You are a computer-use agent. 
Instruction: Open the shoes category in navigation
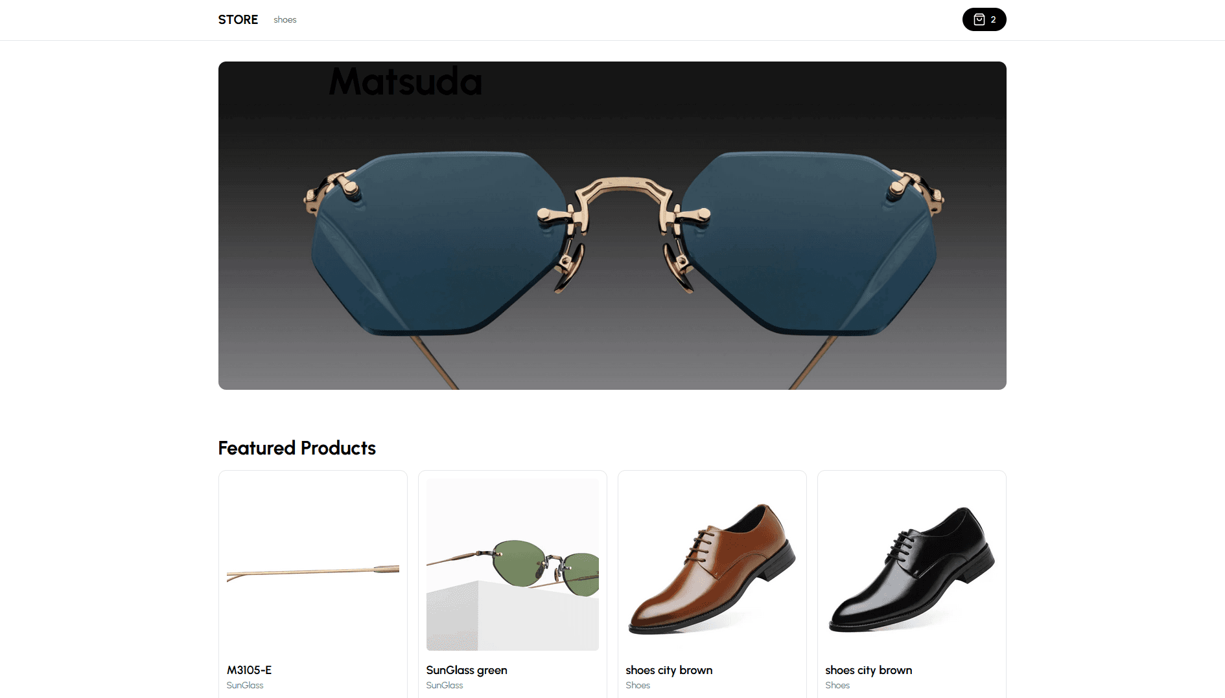coord(285,19)
